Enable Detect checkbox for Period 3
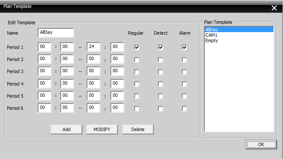This screenshot has width=283, height=159. click(161, 72)
